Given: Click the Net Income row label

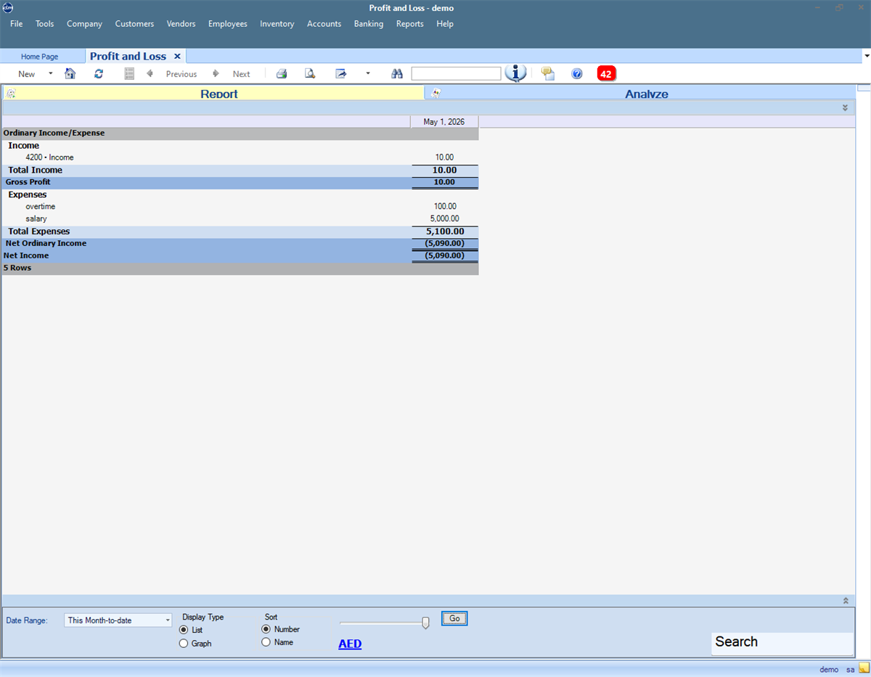Looking at the screenshot, I should point(26,255).
